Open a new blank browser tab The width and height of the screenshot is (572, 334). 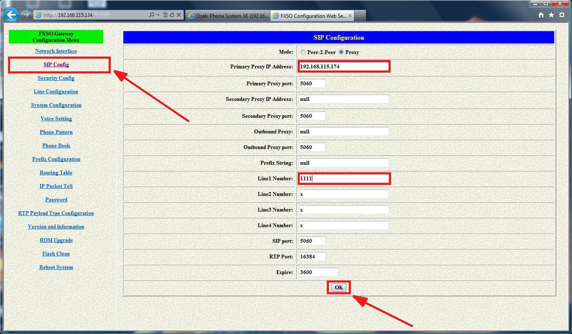(x=360, y=16)
